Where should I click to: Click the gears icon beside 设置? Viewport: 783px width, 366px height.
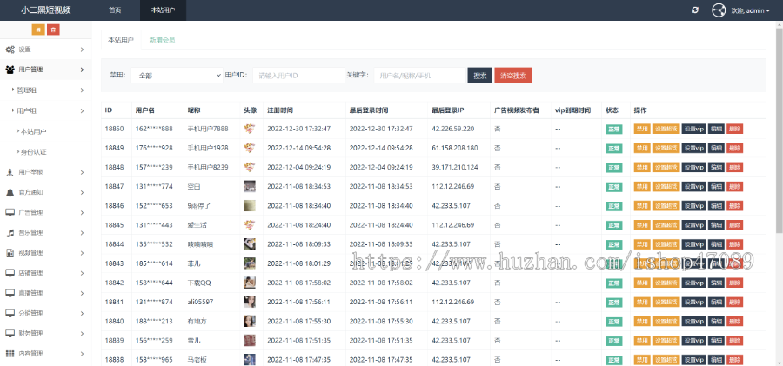click(x=10, y=50)
